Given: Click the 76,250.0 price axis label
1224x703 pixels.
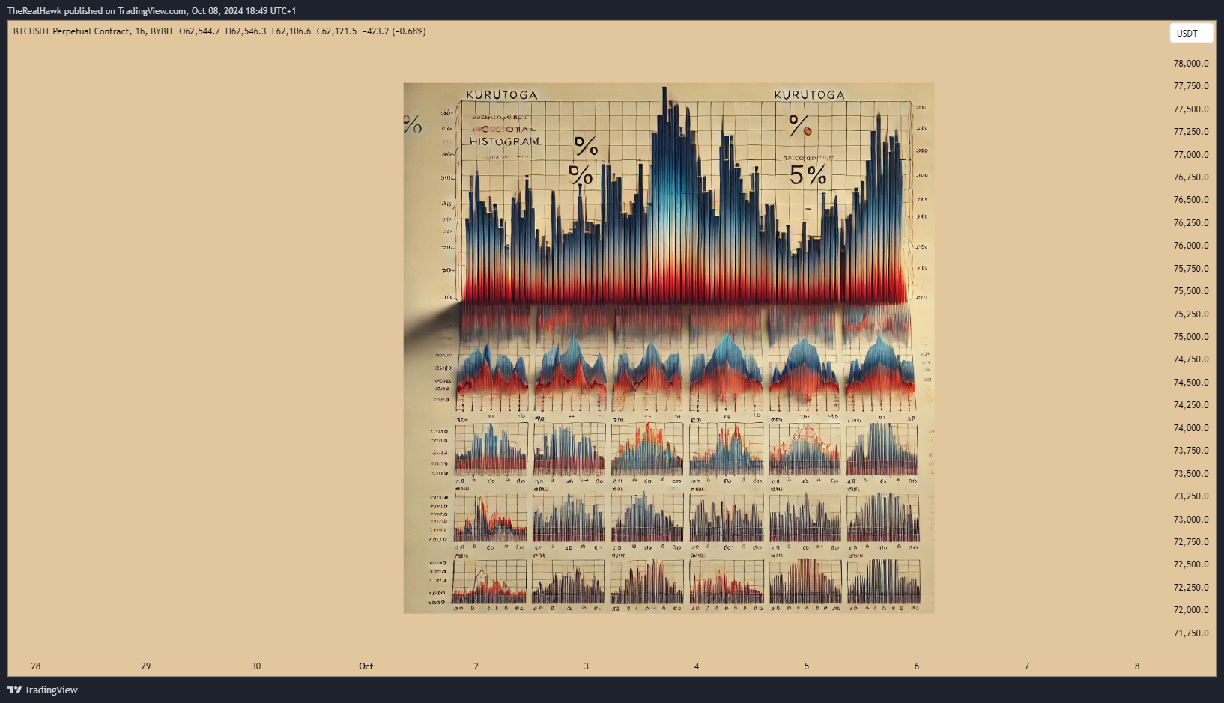Looking at the screenshot, I should coord(1191,223).
